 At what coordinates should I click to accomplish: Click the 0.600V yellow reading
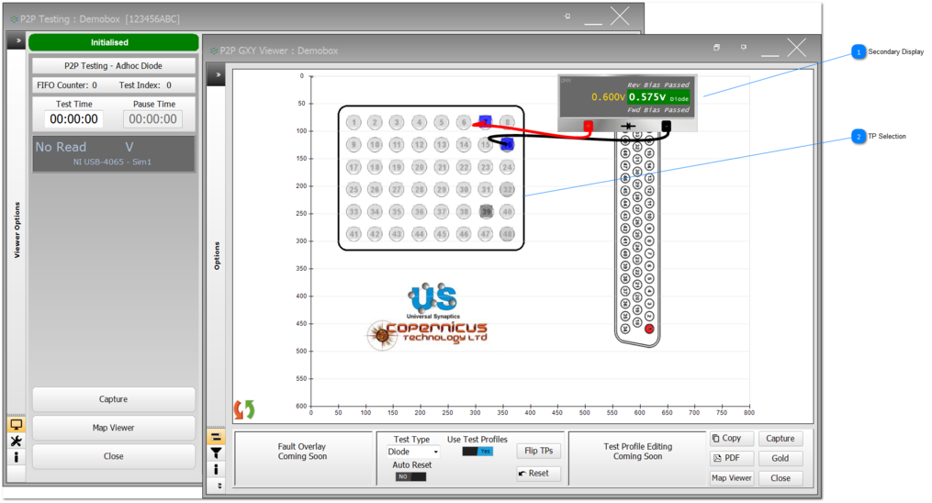tap(608, 96)
